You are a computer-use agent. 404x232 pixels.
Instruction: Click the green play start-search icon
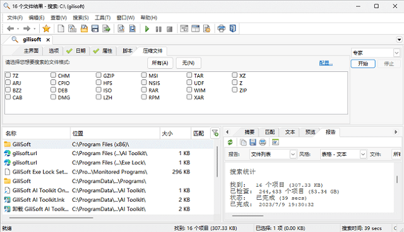pos(147,29)
